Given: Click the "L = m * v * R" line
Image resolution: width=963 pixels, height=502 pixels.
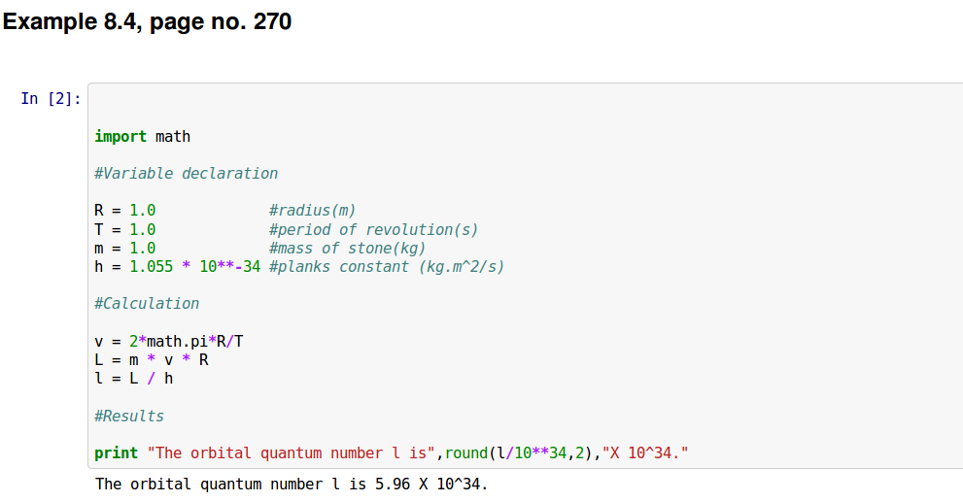Looking at the screenshot, I should click(151, 359).
